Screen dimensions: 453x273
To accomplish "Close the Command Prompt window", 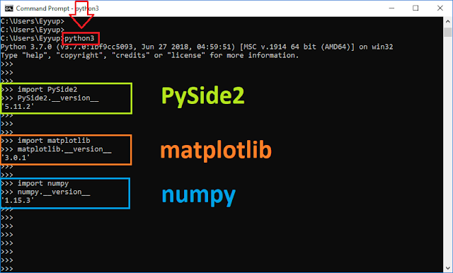I will pyautogui.click(x=440, y=8).
